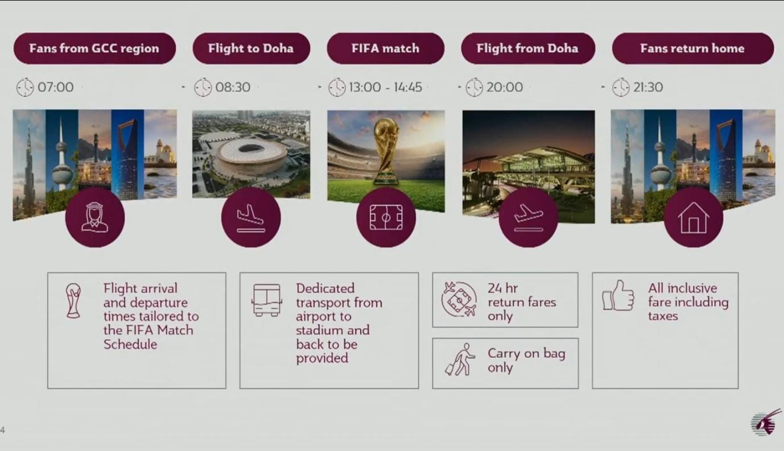Click the fan avatar circle icon
Screen dimensions: 784x451
pyautogui.click(x=94, y=218)
